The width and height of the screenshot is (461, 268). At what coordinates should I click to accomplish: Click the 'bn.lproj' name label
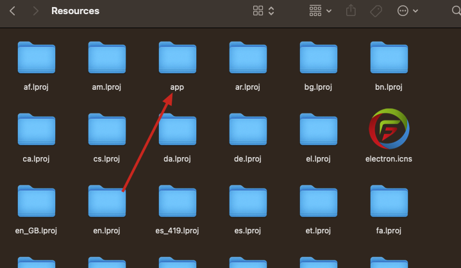[389, 87]
